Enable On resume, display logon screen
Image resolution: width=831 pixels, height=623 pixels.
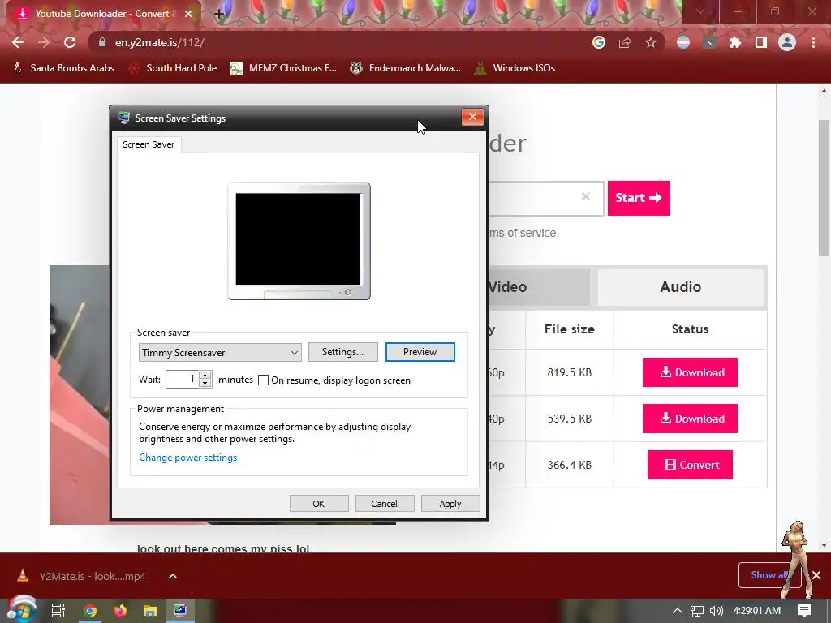pyautogui.click(x=263, y=380)
